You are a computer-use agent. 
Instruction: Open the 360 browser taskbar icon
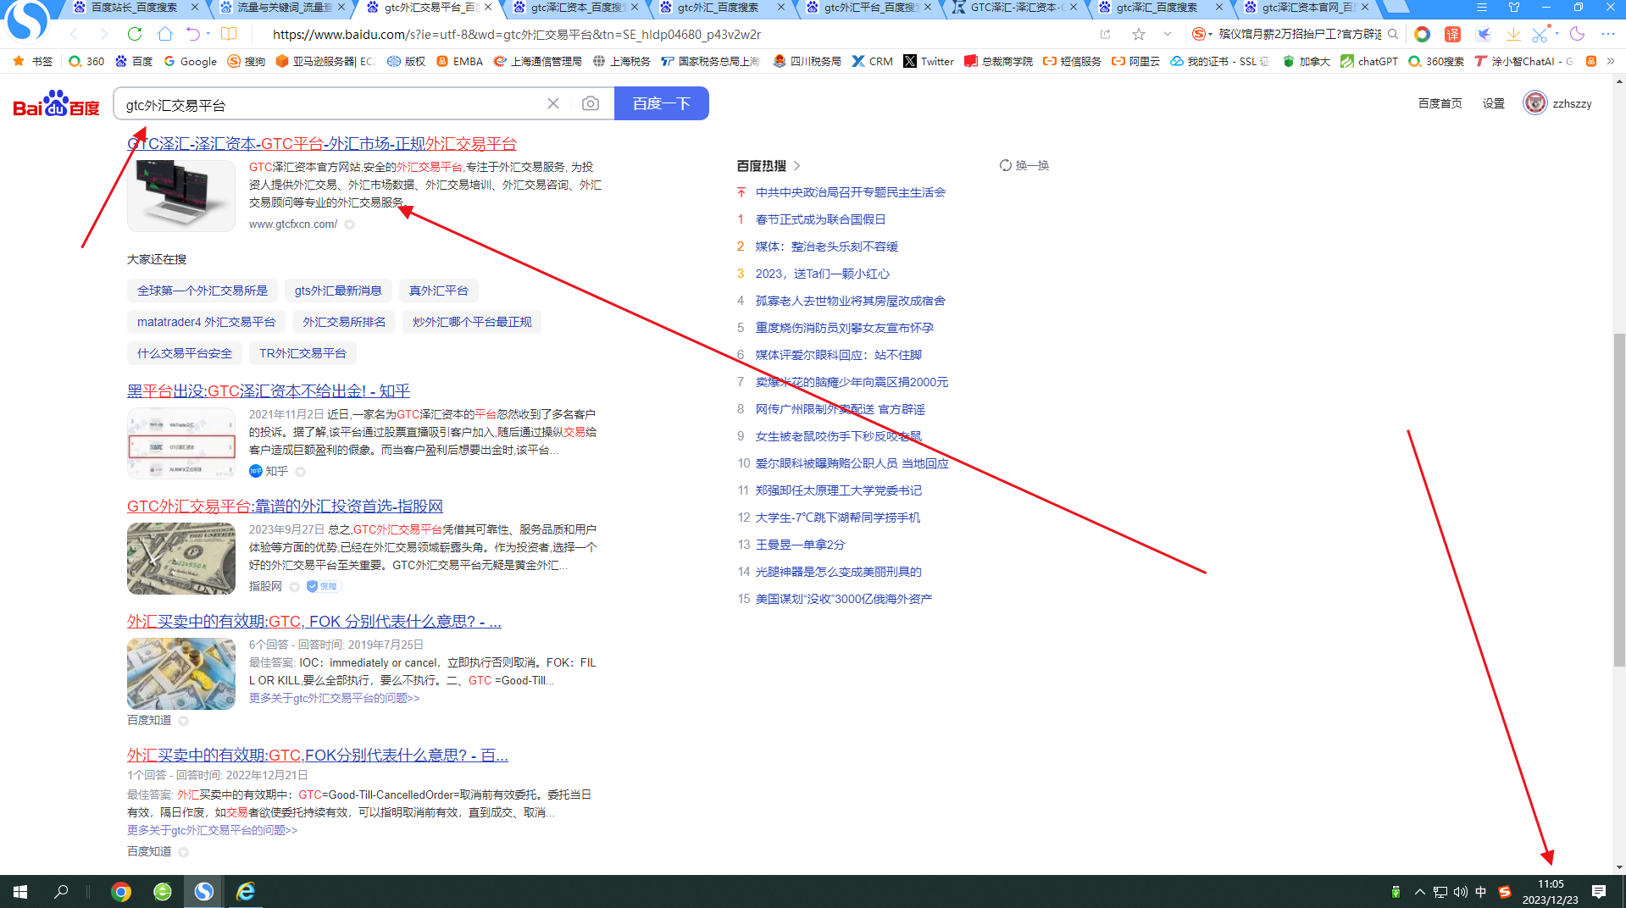click(x=163, y=891)
